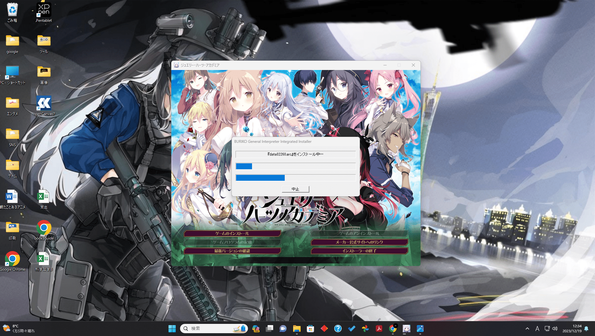Open the clock showing 12:34 2023/12/19

pos(572,329)
